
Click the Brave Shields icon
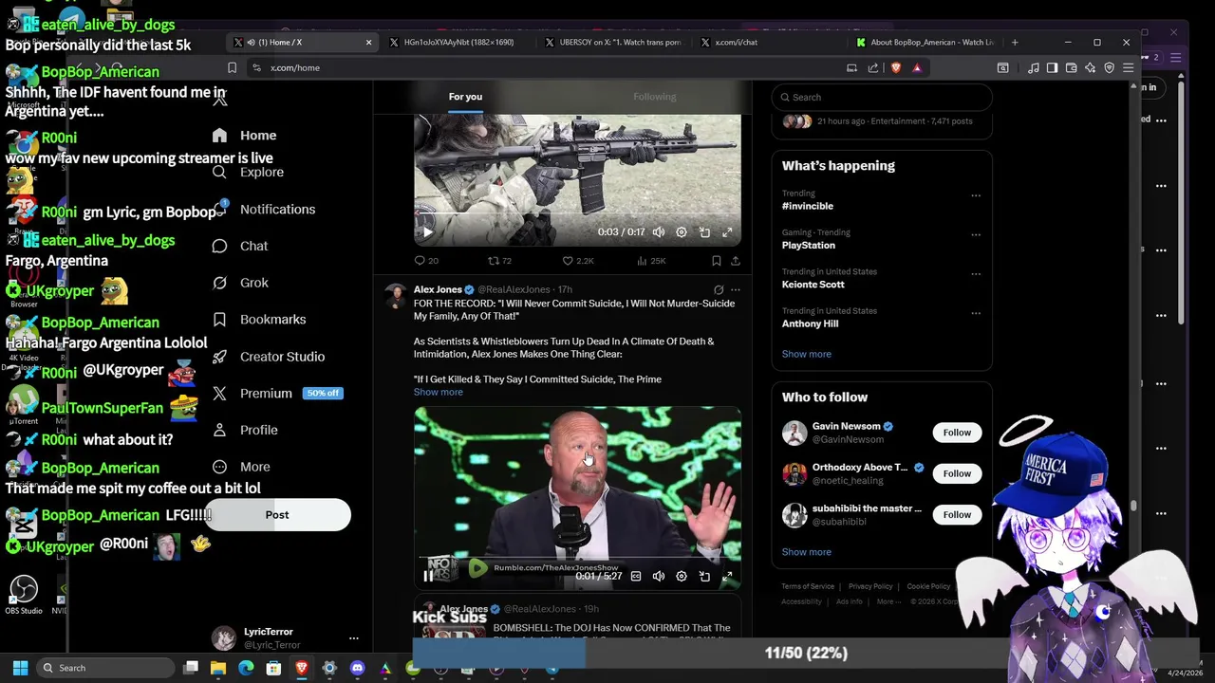895,68
